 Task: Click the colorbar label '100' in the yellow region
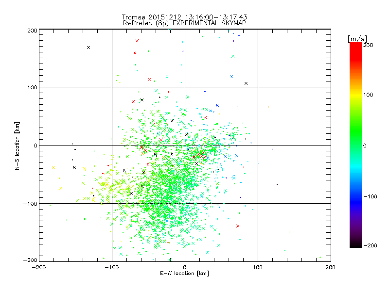pyautogui.click(x=368, y=95)
